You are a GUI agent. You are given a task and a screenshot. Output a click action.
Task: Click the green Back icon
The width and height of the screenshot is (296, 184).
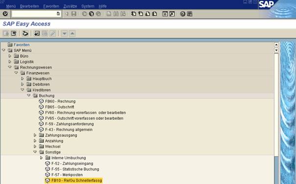pos(84,14)
